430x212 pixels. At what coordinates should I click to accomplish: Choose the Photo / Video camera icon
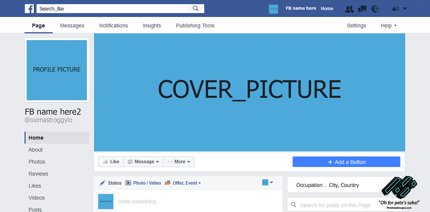[x=129, y=182]
